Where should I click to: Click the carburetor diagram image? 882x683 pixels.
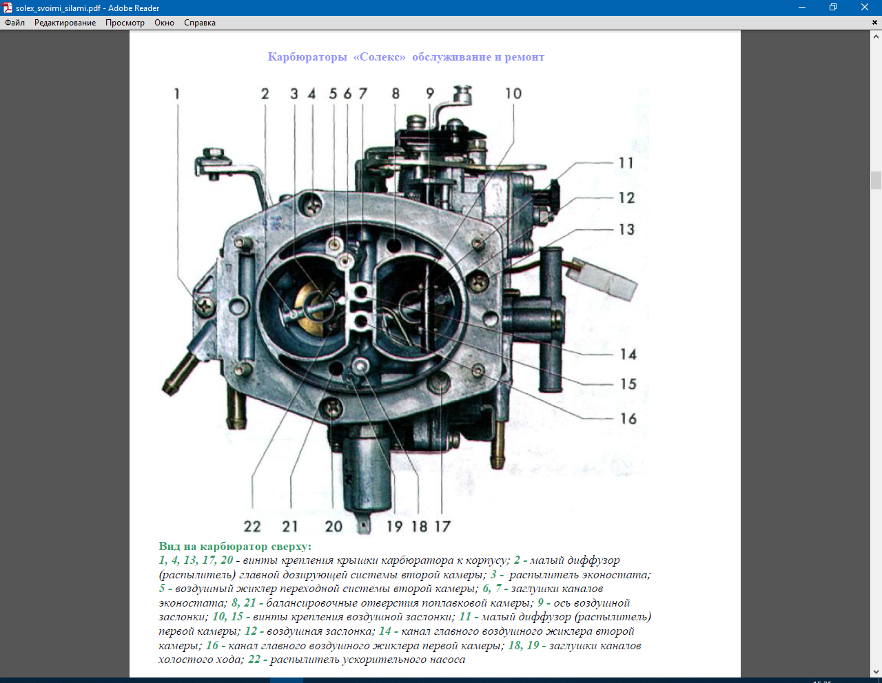[403, 310]
